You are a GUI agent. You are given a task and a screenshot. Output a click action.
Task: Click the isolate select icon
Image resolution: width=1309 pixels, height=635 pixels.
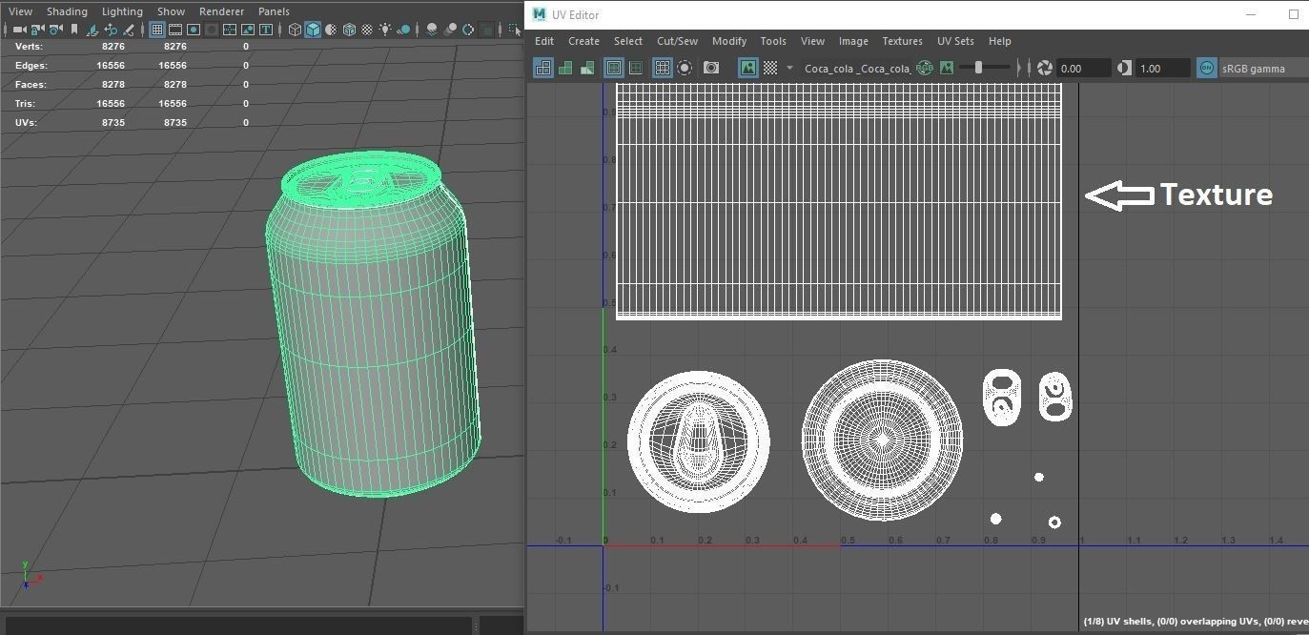pos(515,30)
